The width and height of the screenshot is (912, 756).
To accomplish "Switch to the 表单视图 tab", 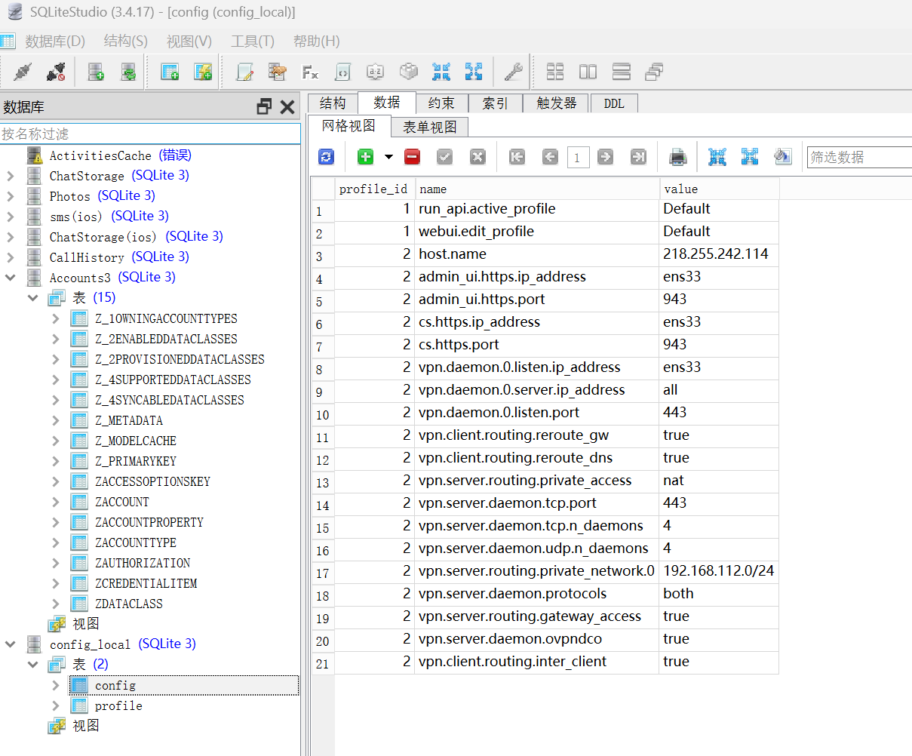I will click(429, 127).
